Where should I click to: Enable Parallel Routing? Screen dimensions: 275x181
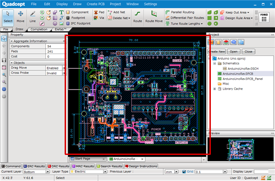point(180,12)
